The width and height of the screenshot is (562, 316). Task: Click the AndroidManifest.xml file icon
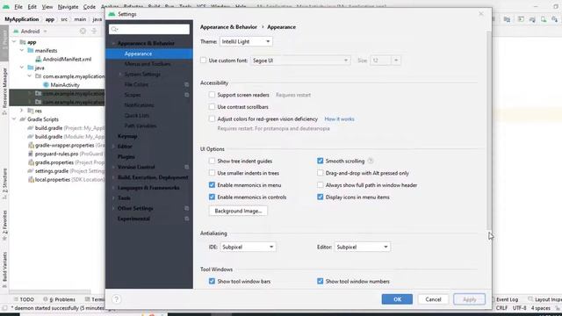[x=39, y=59]
